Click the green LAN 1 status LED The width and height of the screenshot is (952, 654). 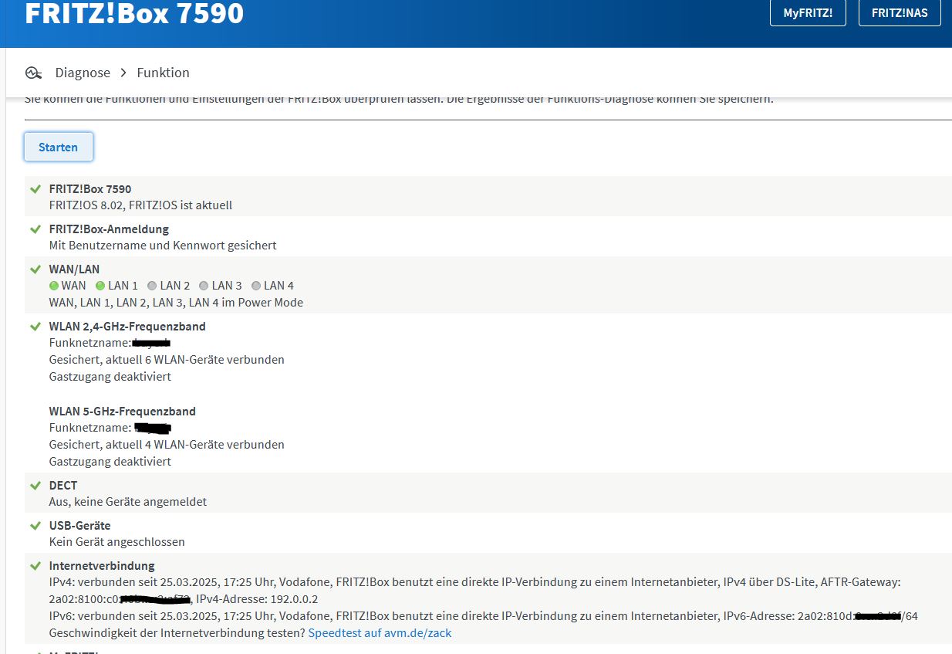pos(100,286)
